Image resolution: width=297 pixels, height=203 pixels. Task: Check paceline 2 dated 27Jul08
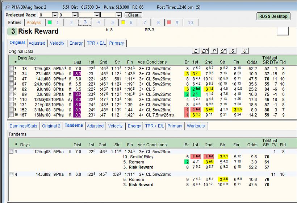pyautogui.click(x=12, y=73)
